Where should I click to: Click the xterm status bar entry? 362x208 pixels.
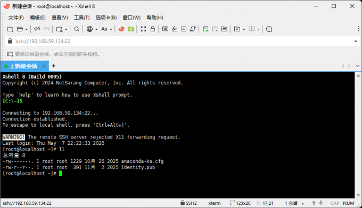[214, 203]
